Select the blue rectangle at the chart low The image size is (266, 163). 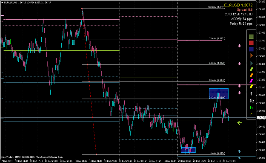pyautogui.click(x=188, y=150)
